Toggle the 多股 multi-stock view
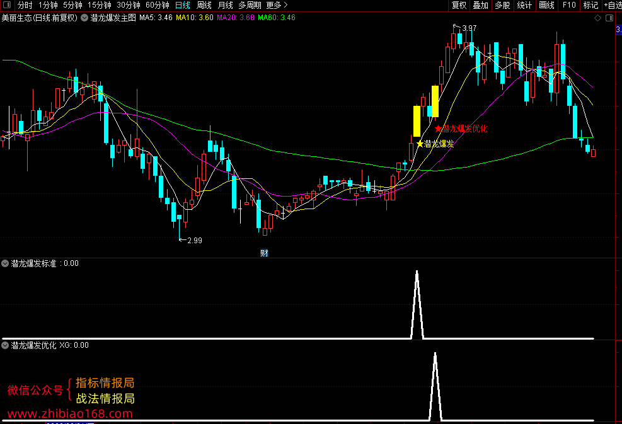This screenshot has width=622, height=424. click(502, 5)
